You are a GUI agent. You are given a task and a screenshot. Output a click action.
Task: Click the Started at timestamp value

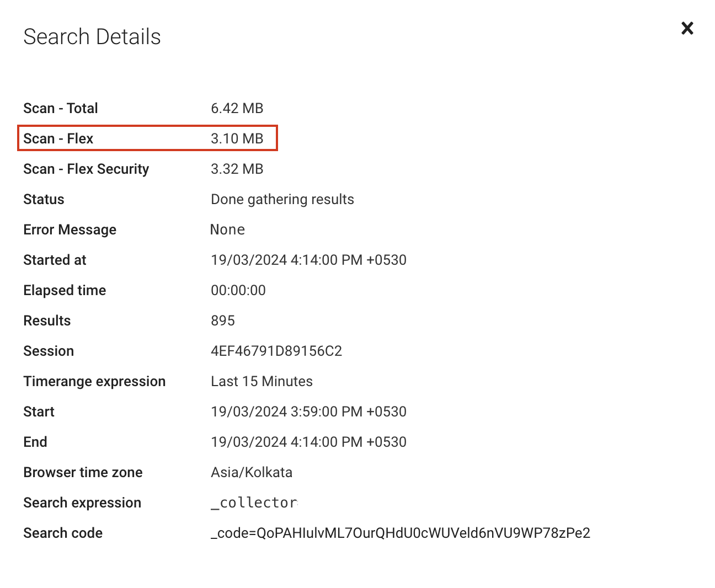(308, 260)
